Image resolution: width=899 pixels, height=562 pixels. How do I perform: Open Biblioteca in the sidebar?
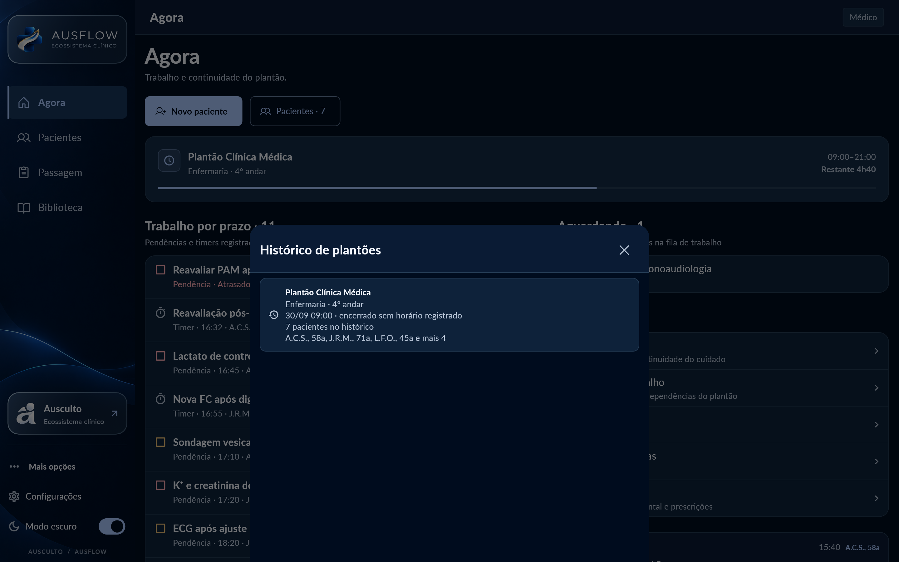(67, 207)
